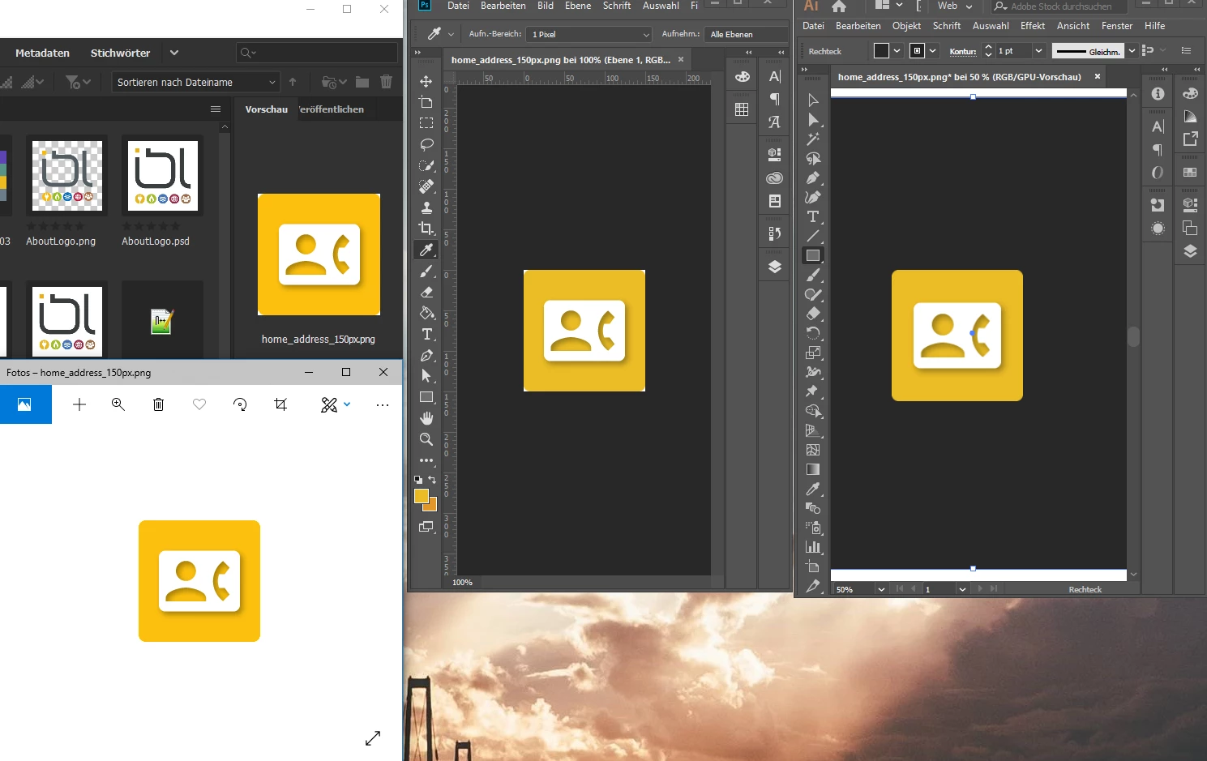This screenshot has width=1207, height=761.
Task: Click the add plus button in Fotos
Action: (79, 404)
